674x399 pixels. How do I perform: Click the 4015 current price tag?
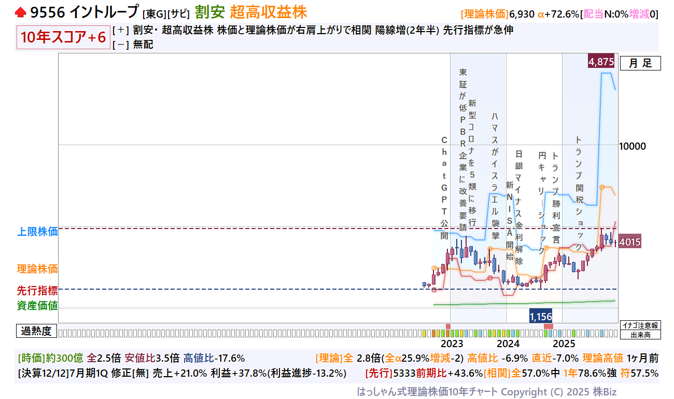coord(630,242)
